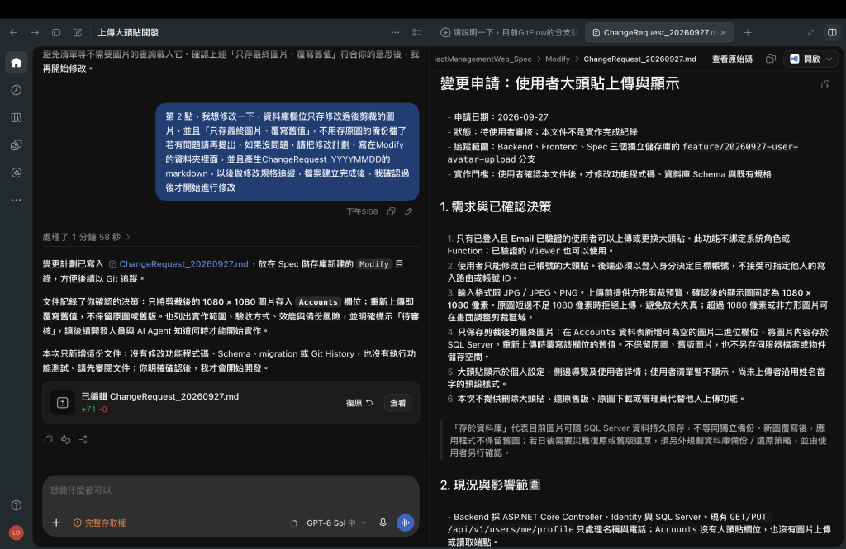
Task: Click 完整存取權 permission setting
Action: coord(99,523)
